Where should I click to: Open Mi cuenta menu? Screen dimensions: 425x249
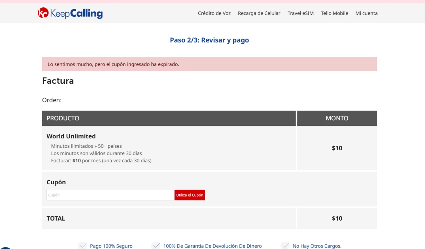click(366, 13)
